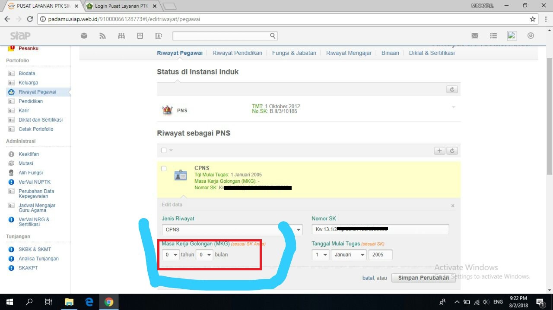553x310 pixels.
Task: Switch to Fungsi & Jabatan tab
Action: point(294,53)
